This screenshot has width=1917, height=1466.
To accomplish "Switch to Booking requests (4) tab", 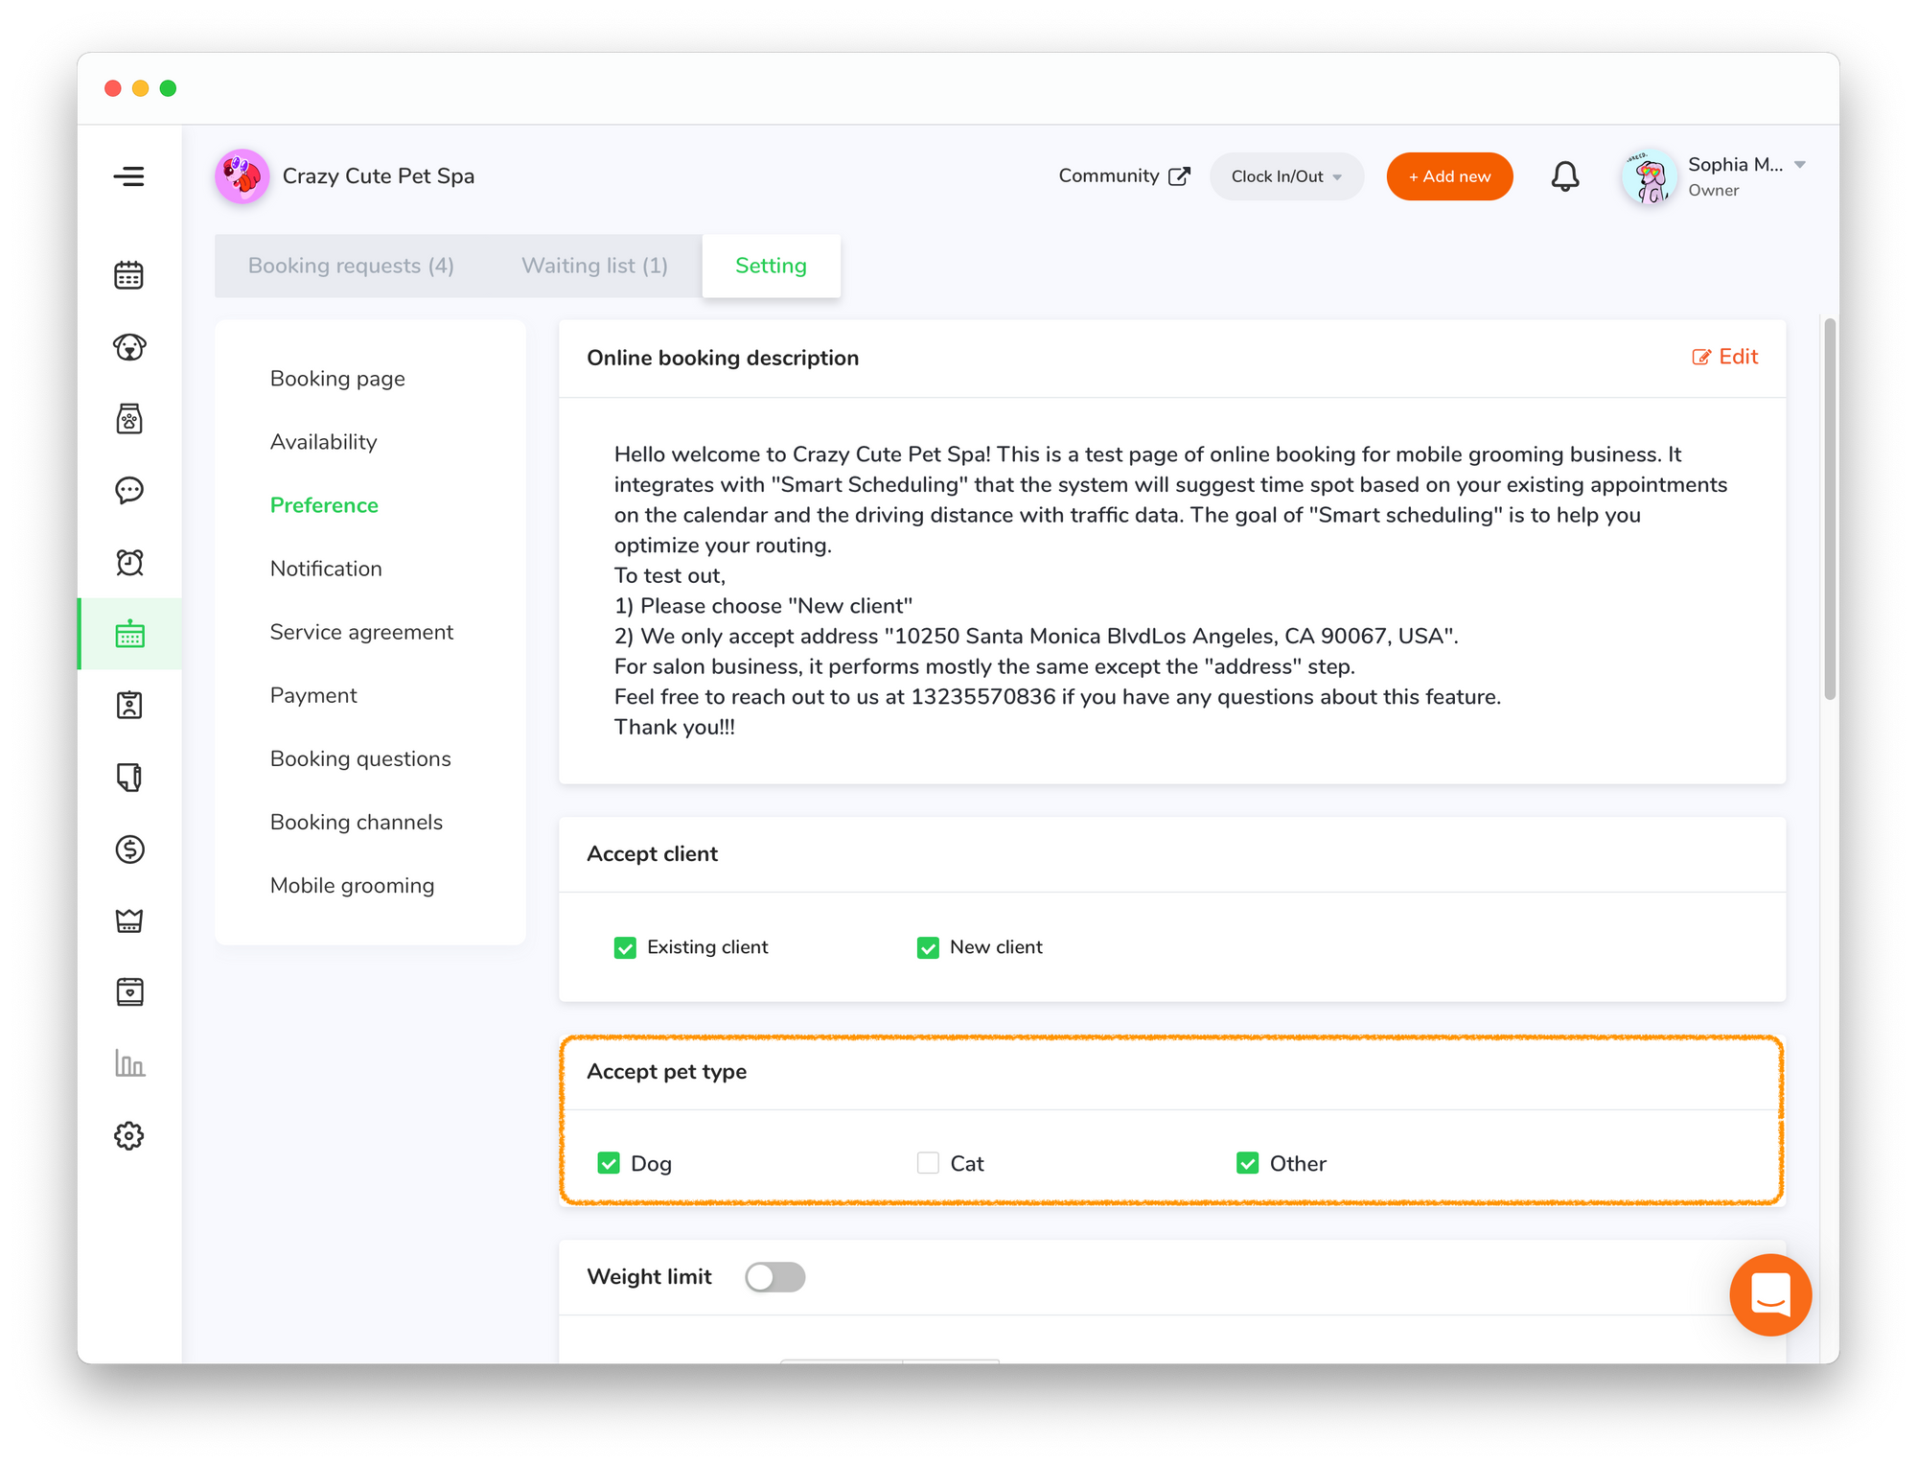I will (351, 266).
